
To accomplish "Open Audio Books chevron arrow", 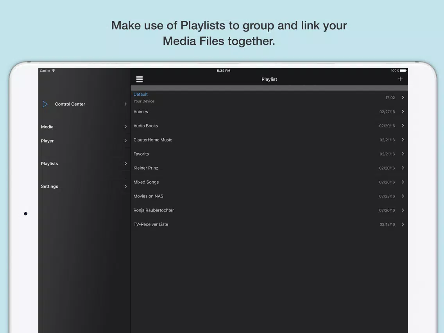I will pos(403,126).
